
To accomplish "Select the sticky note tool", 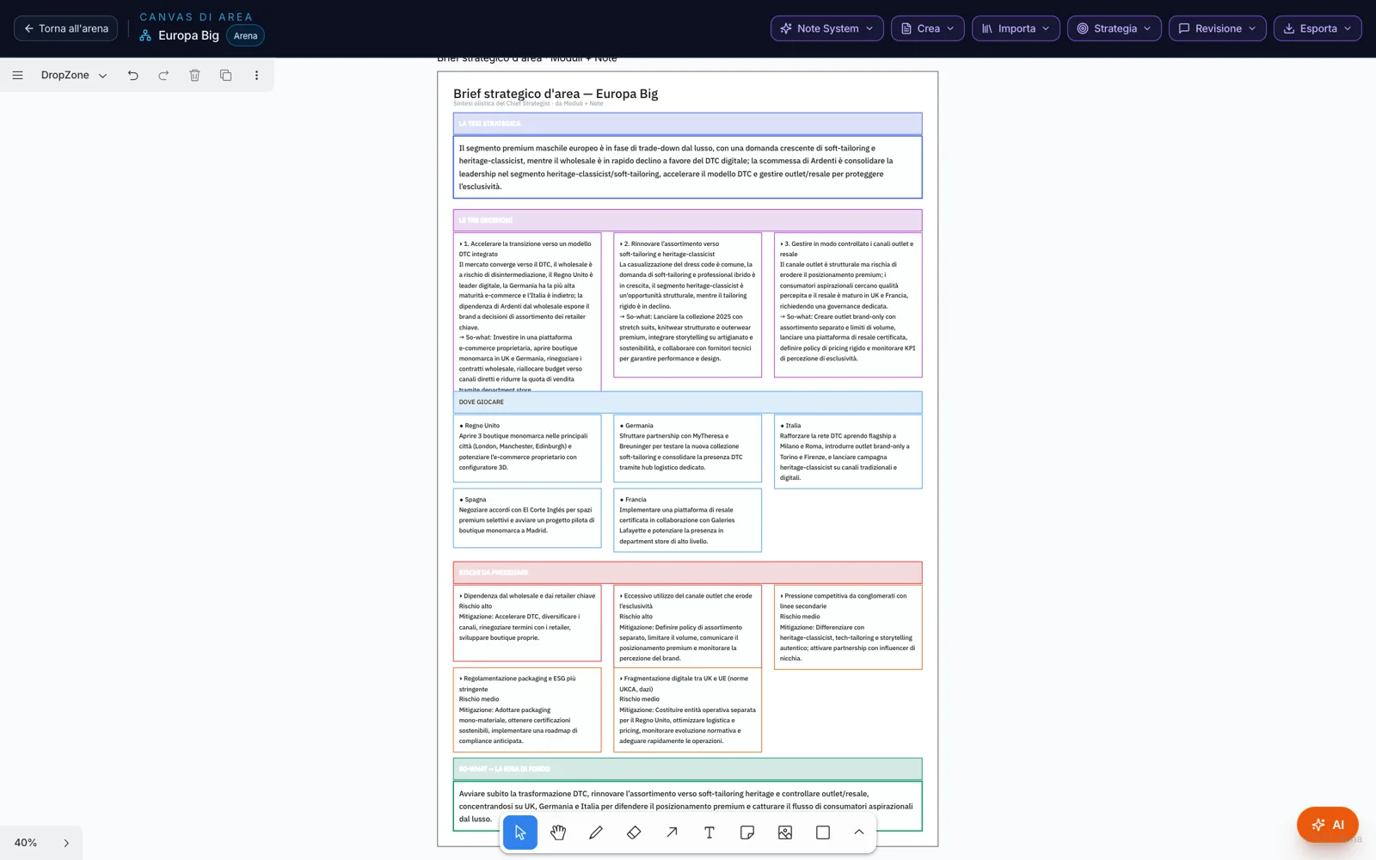I will pyautogui.click(x=747, y=832).
